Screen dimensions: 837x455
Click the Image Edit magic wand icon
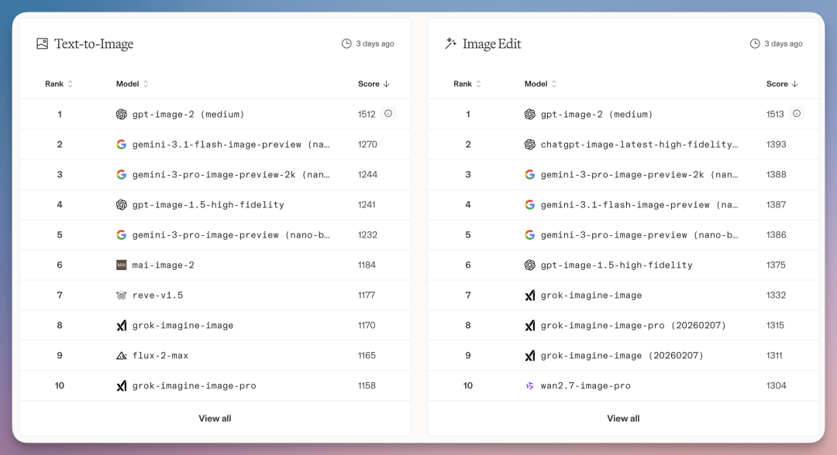(x=450, y=44)
